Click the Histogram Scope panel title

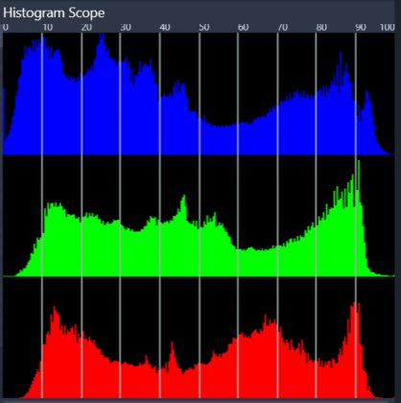coord(54,12)
